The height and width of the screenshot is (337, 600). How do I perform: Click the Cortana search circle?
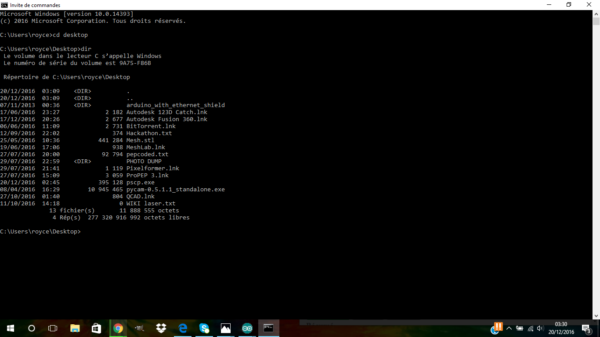point(32,328)
